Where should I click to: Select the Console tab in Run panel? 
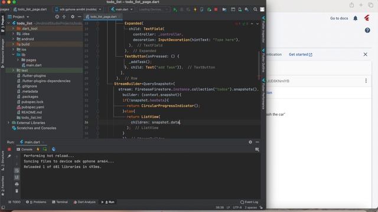point(24,149)
